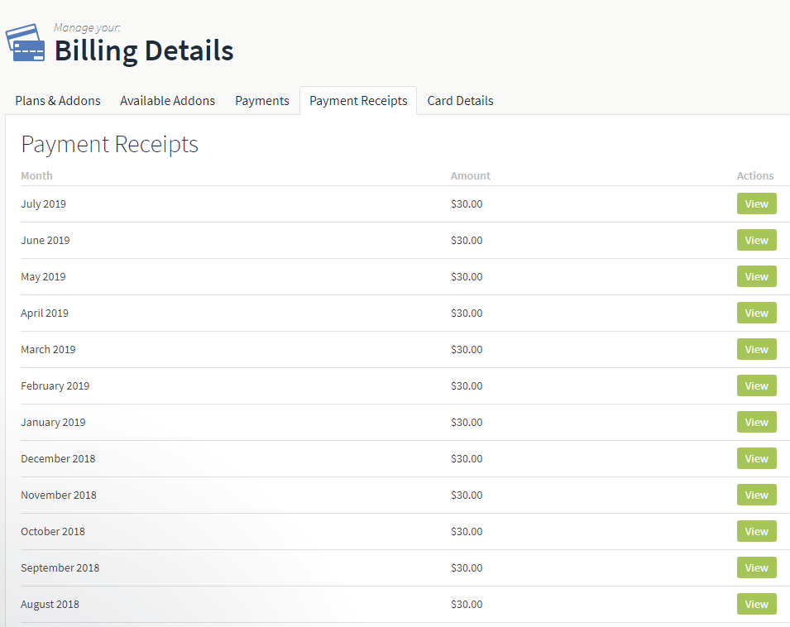
Task: Select the 'November 2018' month text
Action: click(x=59, y=495)
